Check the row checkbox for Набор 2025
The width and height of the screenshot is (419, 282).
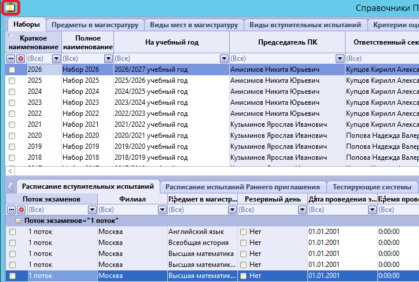pyautogui.click(x=12, y=80)
